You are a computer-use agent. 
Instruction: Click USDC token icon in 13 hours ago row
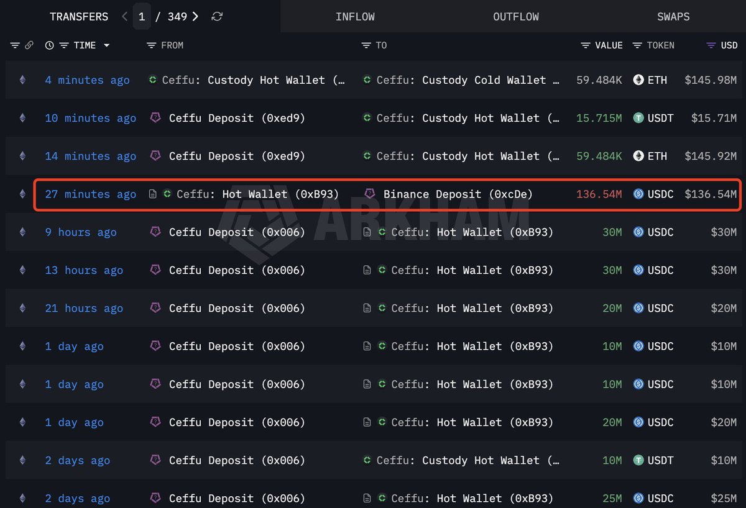point(638,270)
